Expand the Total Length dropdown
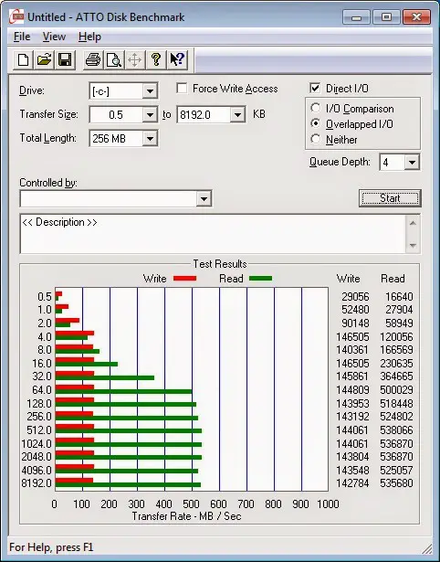Image resolution: width=440 pixels, height=562 pixels. click(x=150, y=138)
